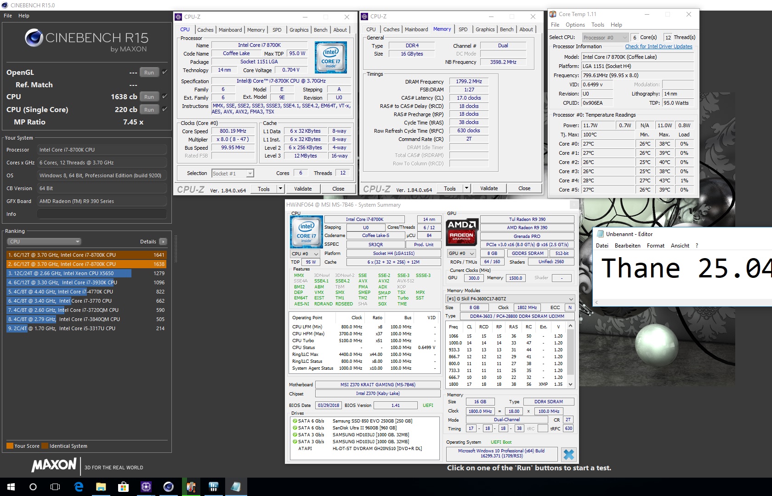This screenshot has height=496, width=772.
Task: Click the first CPU-Z window's title bar icon
Action: pos(179,17)
